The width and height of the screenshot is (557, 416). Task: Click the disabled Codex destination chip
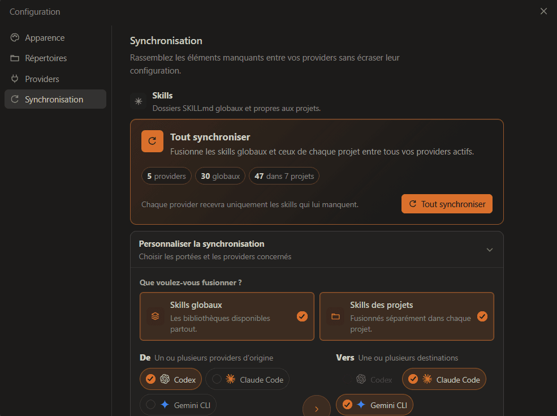(x=368, y=379)
